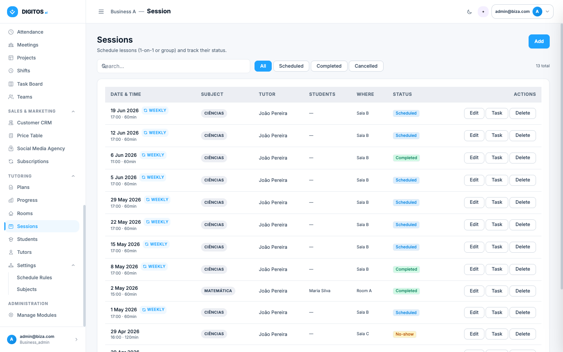The width and height of the screenshot is (563, 352).
Task: Click the Maria Silva student cell
Action: 320,291
